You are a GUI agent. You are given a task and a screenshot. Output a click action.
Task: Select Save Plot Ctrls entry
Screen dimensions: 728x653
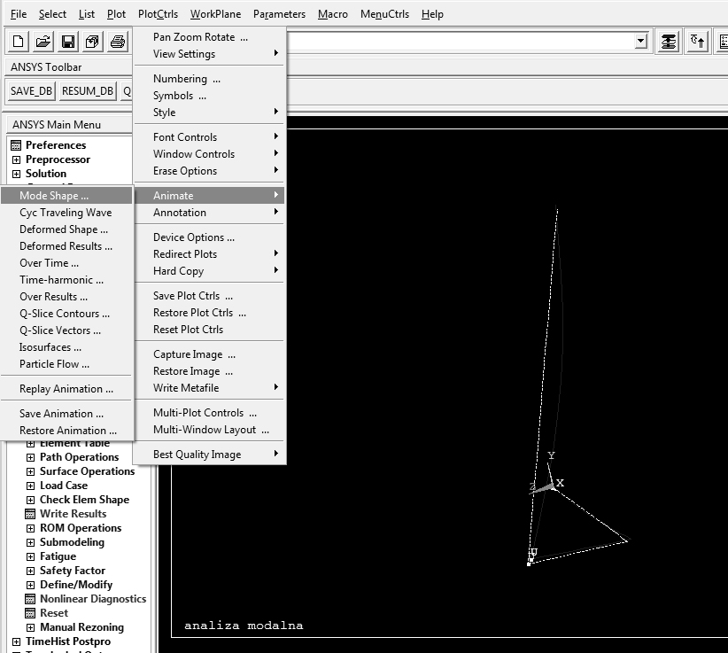click(209, 296)
